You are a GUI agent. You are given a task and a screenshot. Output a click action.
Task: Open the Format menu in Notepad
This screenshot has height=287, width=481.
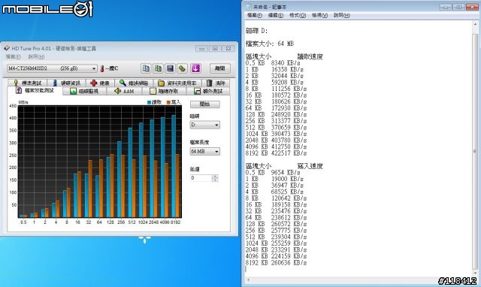tap(298, 15)
